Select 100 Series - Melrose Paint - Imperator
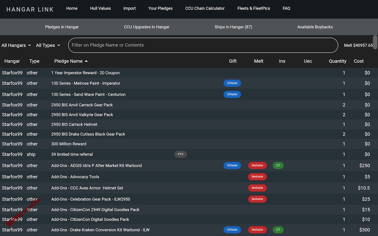 click(86, 83)
